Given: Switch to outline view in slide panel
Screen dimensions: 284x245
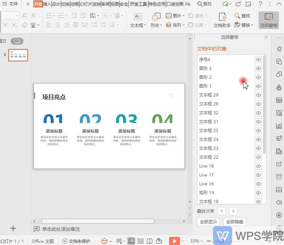Looking at the screenshot, I should click(3, 41).
